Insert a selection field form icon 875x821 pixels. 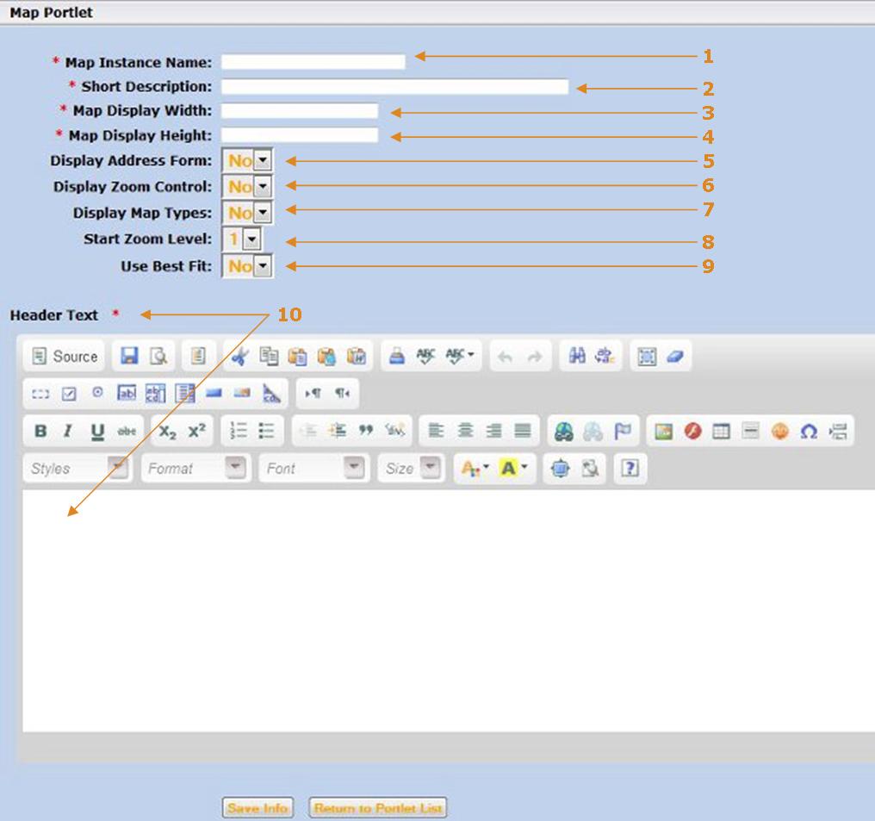(x=184, y=394)
